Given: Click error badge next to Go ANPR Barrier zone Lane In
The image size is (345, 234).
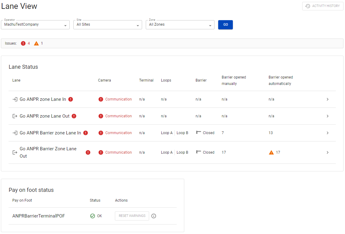Looking at the screenshot, I should pyautogui.click(x=86, y=133).
